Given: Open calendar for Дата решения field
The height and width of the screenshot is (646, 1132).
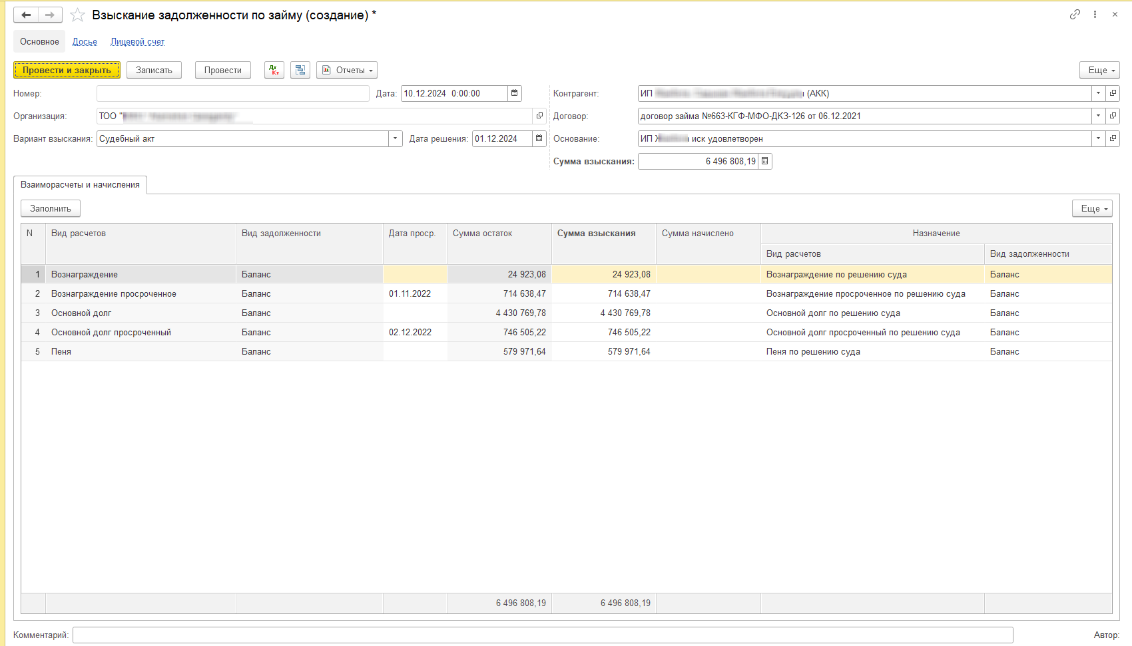Looking at the screenshot, I should (x=539, y=138).
